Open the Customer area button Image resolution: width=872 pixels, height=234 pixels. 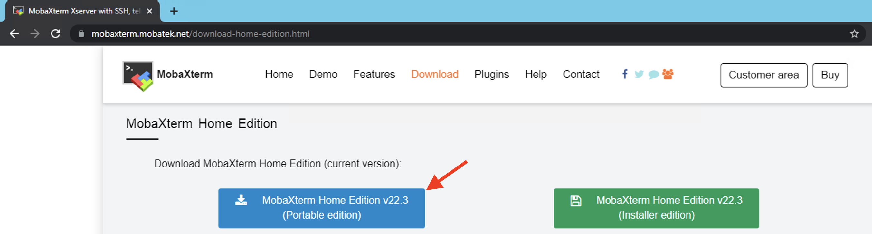(x=763, y=75)
